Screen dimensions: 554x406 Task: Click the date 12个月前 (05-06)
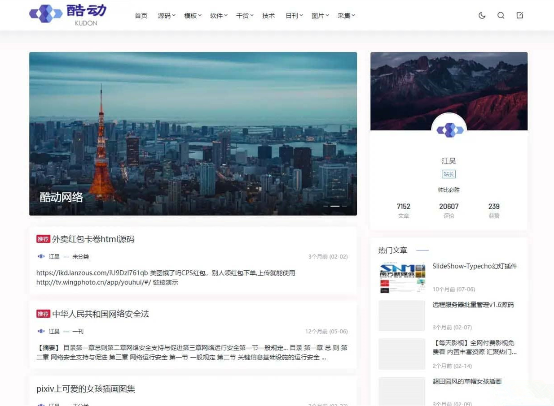326,332
